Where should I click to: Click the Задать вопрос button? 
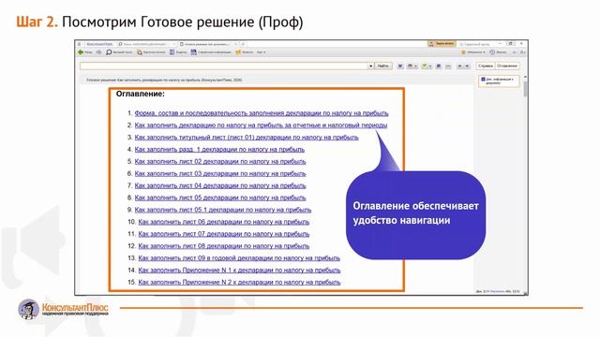(442, 44)
